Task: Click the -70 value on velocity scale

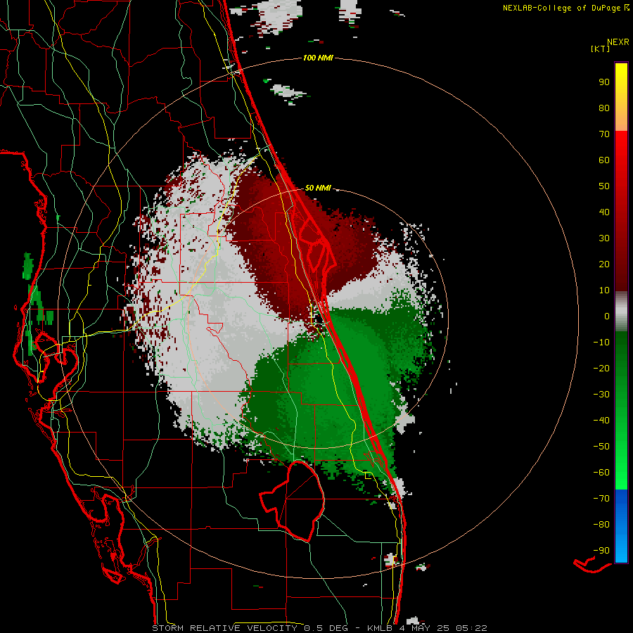Action: pyautogui.click(x=601, y=499)
